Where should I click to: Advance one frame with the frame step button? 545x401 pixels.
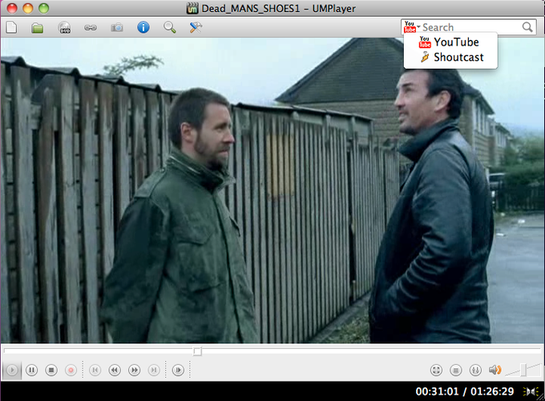[x=178, y=370]
